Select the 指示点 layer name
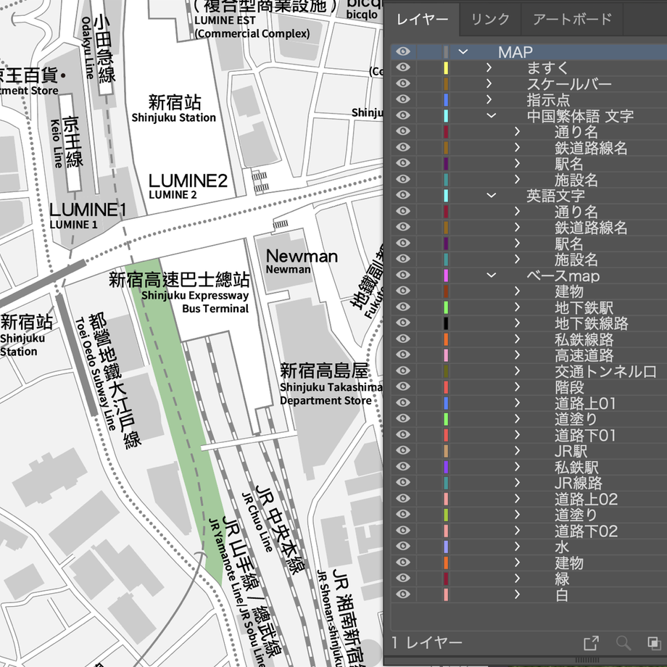Viewport: 667px width, 667px height. click(548, 100)
